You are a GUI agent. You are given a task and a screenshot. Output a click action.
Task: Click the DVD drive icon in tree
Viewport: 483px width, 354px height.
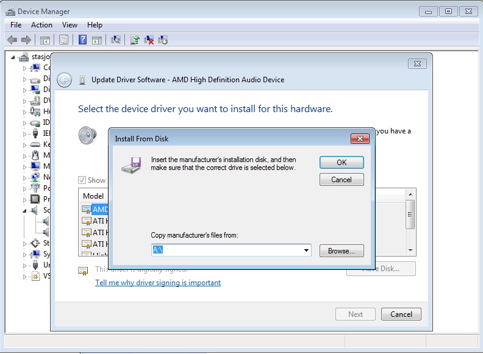(35, 101)
